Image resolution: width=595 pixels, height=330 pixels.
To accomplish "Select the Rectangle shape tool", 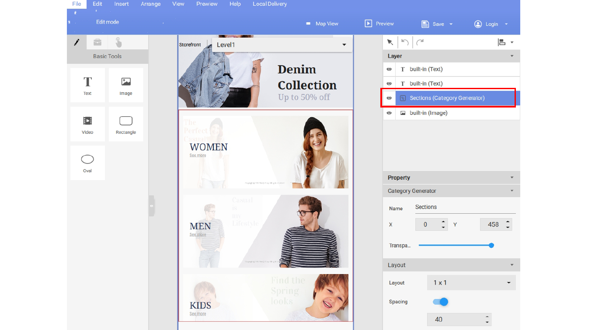I will click(126, 124).
